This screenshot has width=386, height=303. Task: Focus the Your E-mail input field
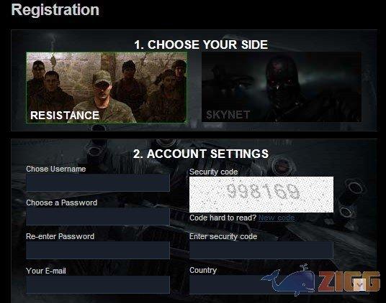98,284
